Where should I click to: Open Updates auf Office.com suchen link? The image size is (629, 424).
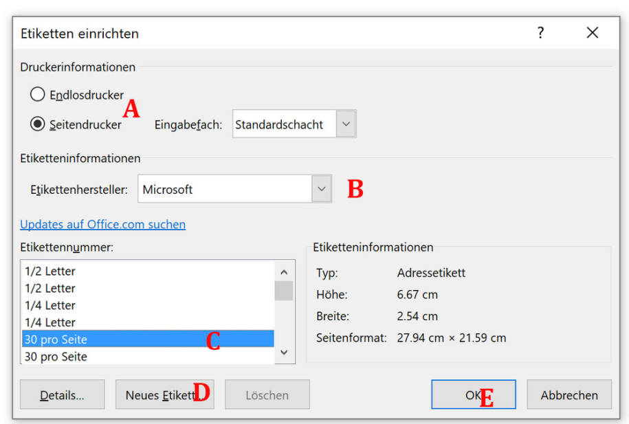pos(102,224)
